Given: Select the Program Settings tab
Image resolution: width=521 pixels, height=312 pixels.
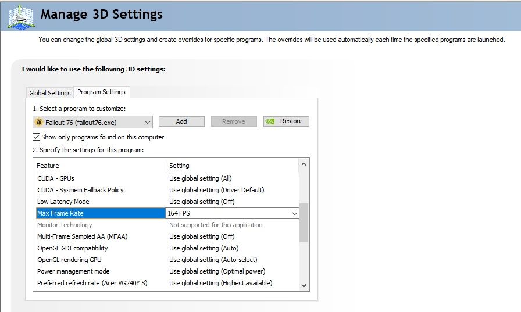Looking at the screenshot, I should click(x=101, y=92).
